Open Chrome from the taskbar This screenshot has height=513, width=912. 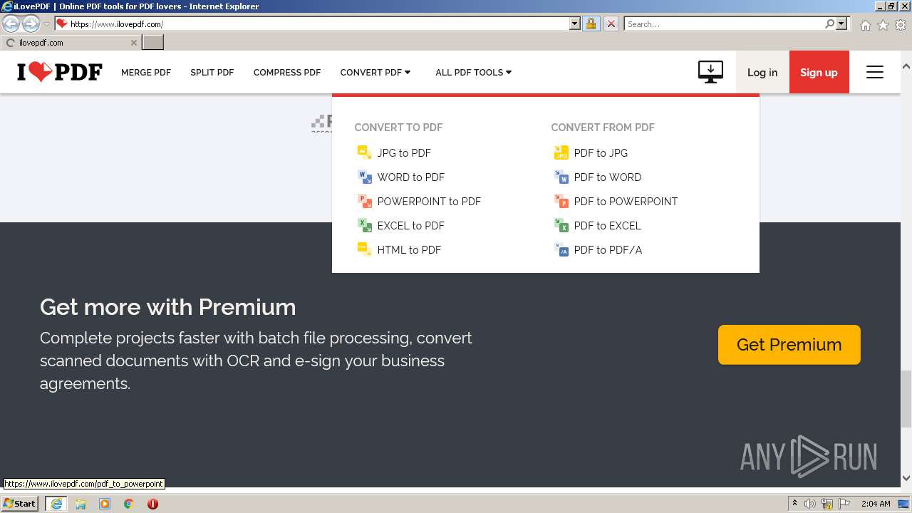pyautogui.click(x=129, y=503)
